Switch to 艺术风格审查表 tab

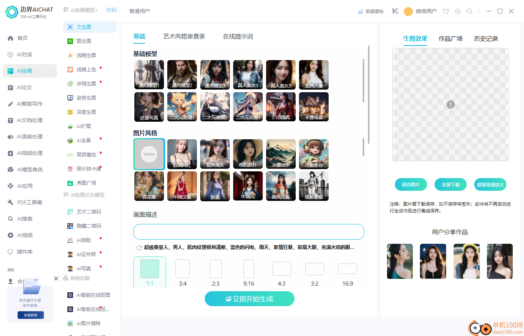point(184,37)
